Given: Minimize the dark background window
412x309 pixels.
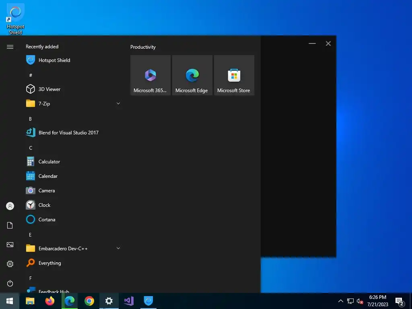Looking at the screenshot, I should 312,43.
